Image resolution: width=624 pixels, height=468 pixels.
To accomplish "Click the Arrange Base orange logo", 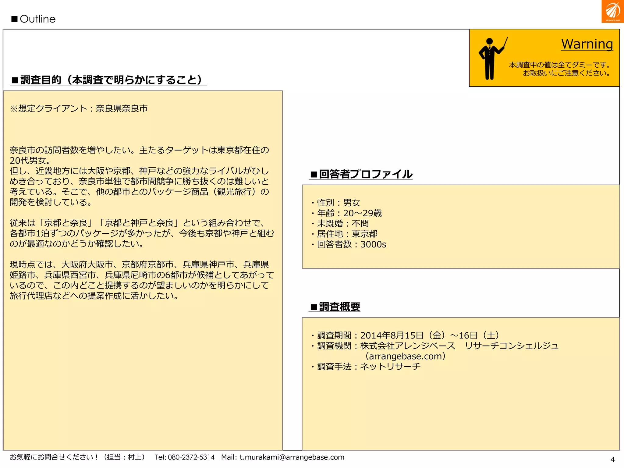I will pos(612,11).
